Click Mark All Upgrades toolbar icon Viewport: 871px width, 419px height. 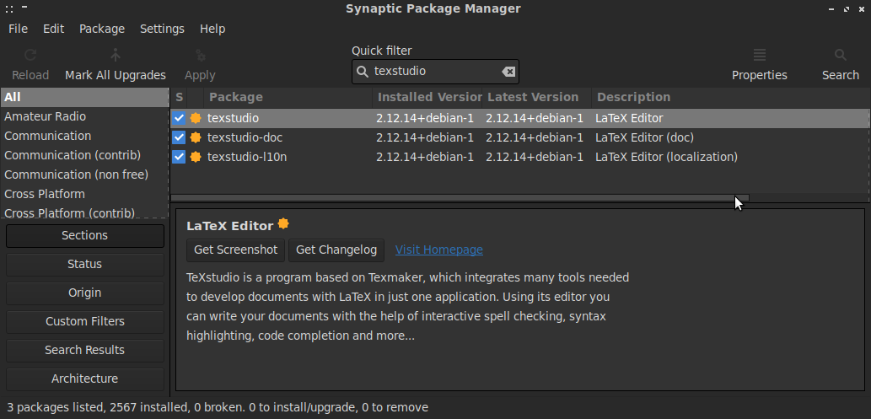click(115, 56)
